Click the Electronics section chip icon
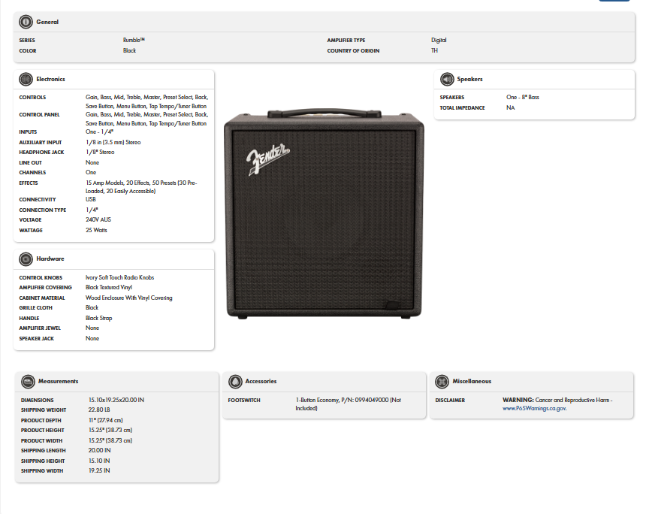The width and height of the screenshot is (646, 514). tap(26, 79)
